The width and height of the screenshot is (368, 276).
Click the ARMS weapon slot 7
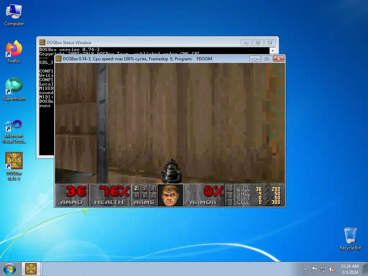point(153,195)
